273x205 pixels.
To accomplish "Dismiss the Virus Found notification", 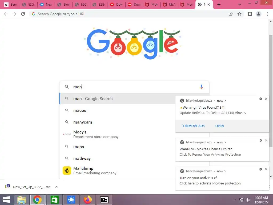I will click(266, 99).
